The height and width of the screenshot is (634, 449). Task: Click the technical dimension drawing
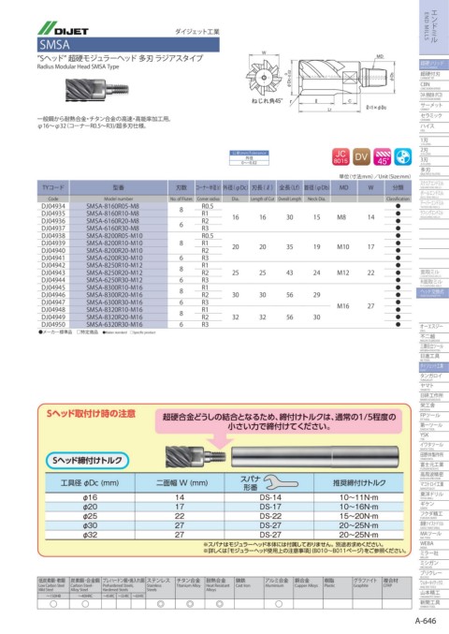coord(319,83)
